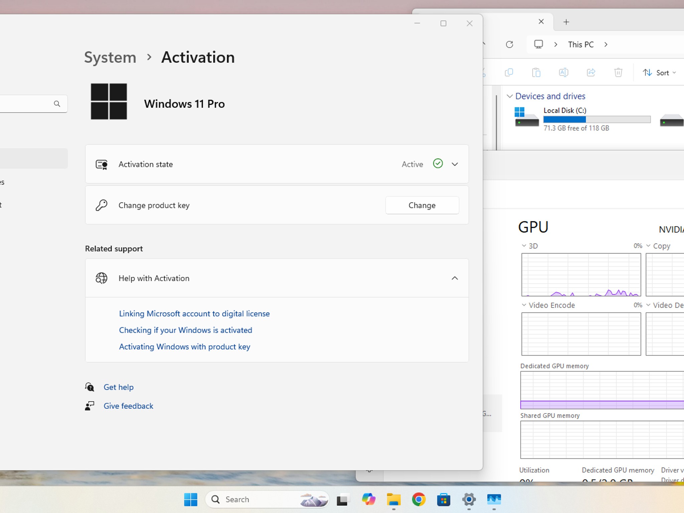684x513 pixels.
Task: Click the globe icon beside Help with Activation
Action: click(102, 278)
